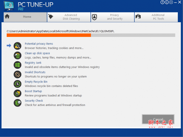Image resolution: width=183 pixels, height=137 pixels.
Task: Open settings with the gear icon
Action: (x=171, y=2)
